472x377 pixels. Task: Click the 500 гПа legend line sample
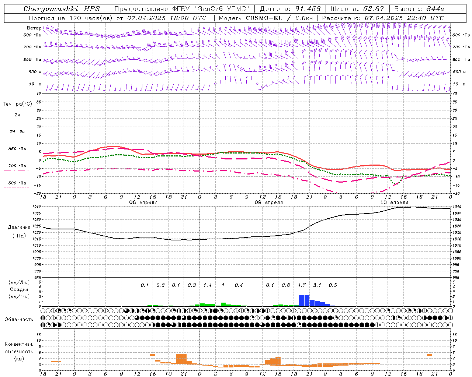coord(17,187)
